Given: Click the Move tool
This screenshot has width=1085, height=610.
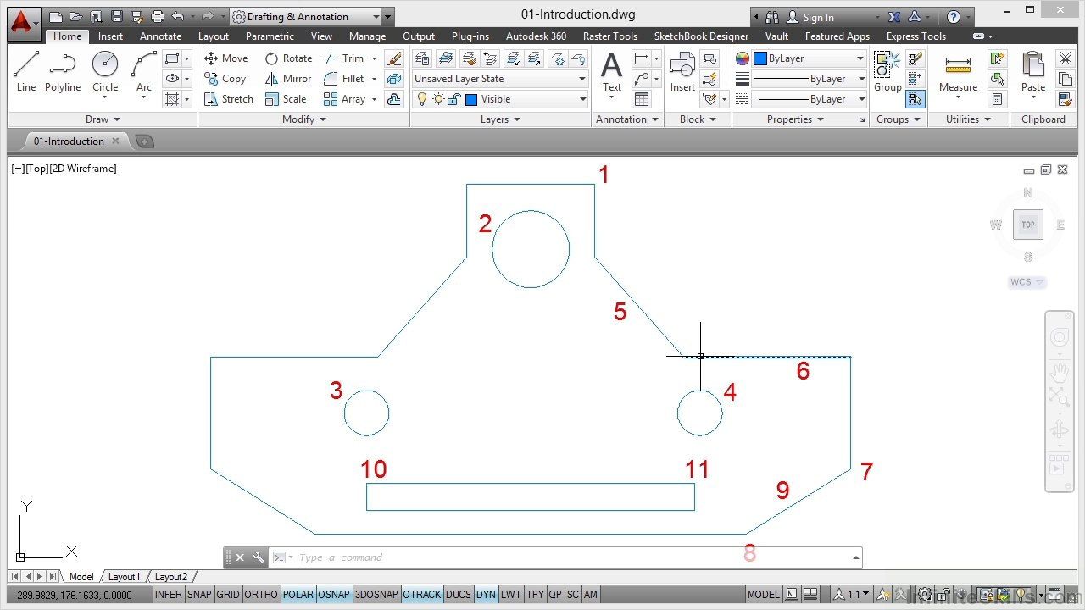Looking at the screenshot, I should 226,58.
